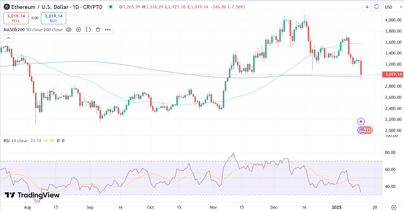Enter fullscreen mode with the expand icon
The width and height of the screenshot is (404, 211).
pos(376,6)
